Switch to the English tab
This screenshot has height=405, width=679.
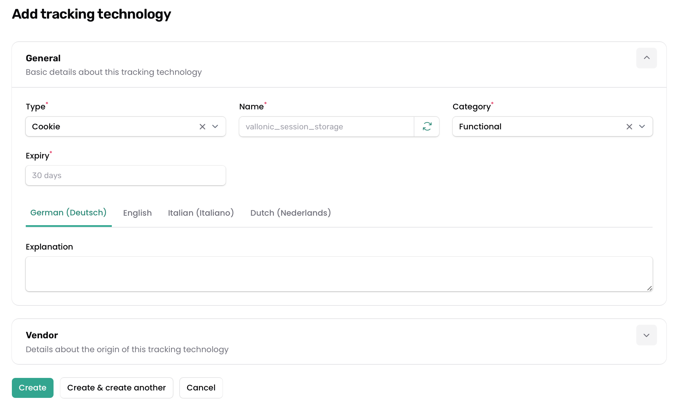(137, 213)
